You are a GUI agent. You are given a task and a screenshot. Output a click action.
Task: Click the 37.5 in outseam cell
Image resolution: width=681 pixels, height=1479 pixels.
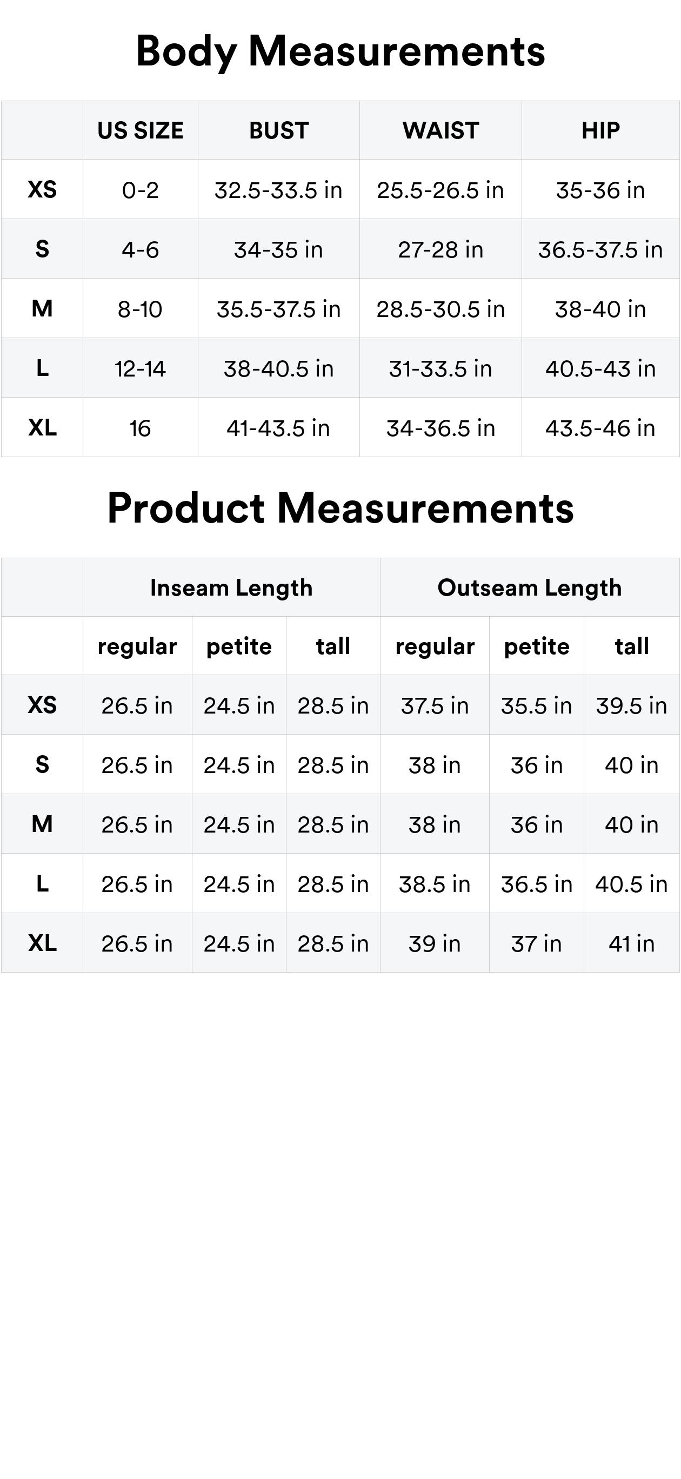(435, 705)
